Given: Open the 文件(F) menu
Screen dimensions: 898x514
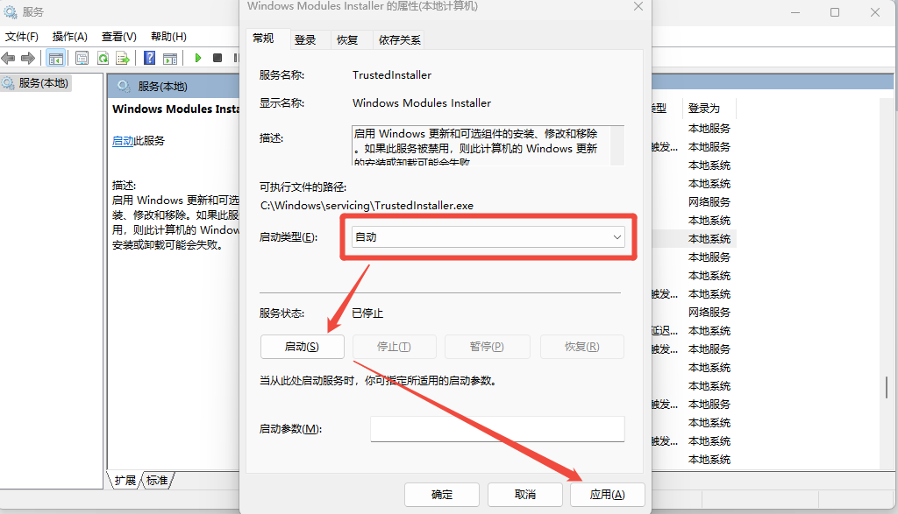Looking at the screenshot, I should (22, 37).
